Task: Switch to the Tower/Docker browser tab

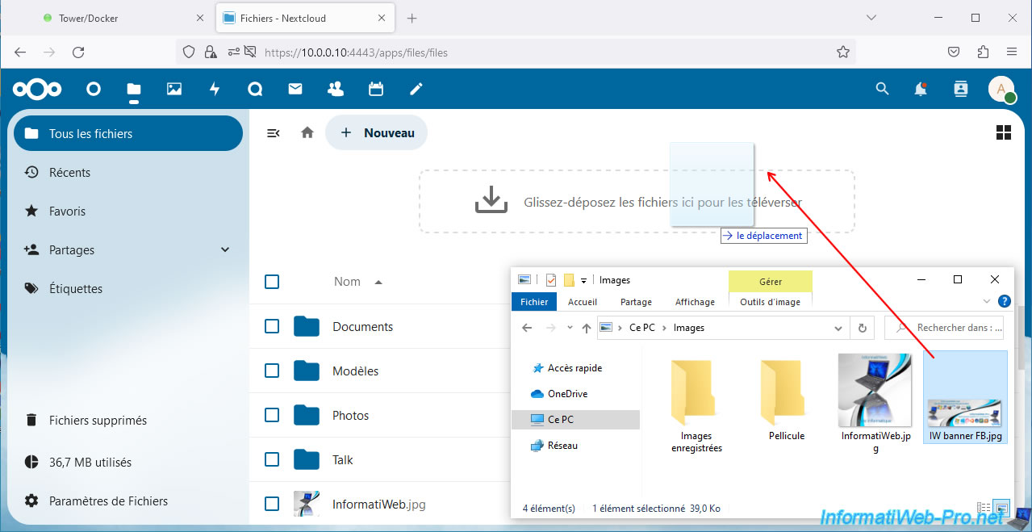Action: [x=89, y=18]
